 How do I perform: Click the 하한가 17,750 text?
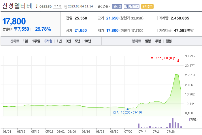[131, 30]
